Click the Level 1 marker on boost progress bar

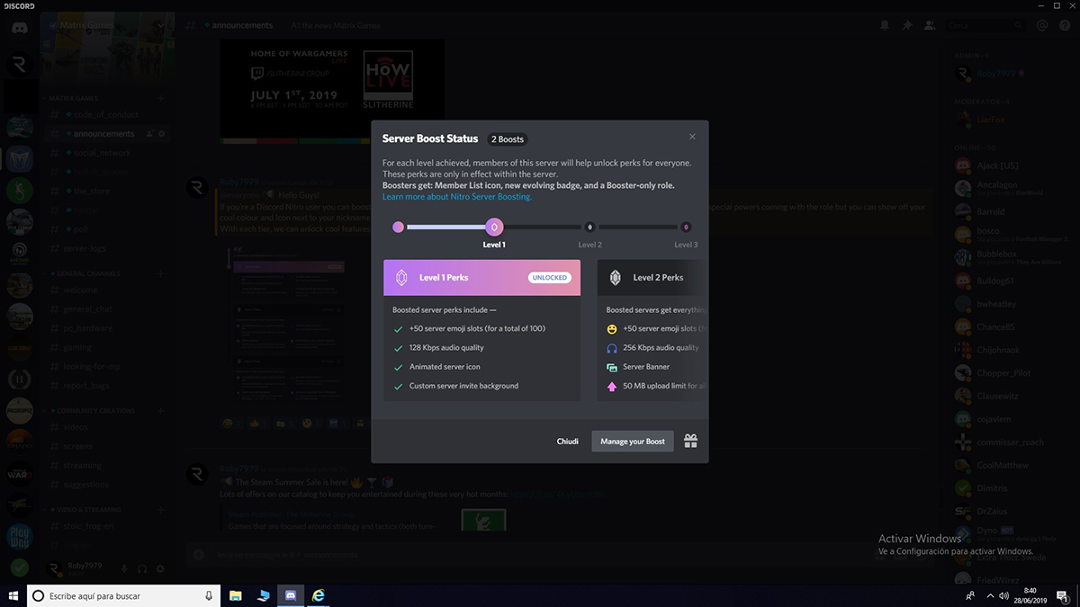(494, 228)
